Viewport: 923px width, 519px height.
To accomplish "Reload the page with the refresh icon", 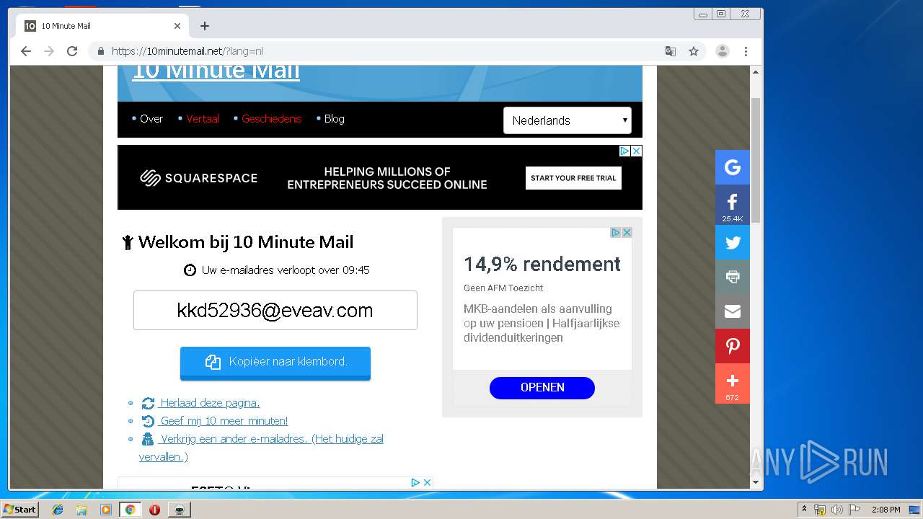I will pyautogui.click(x=72, y=51).
